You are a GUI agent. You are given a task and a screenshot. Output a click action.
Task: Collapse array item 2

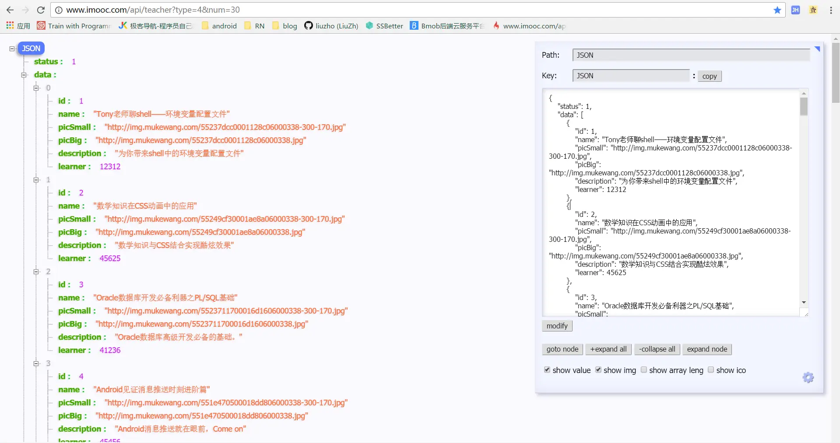pyautogui.click(x=36, y=272)
